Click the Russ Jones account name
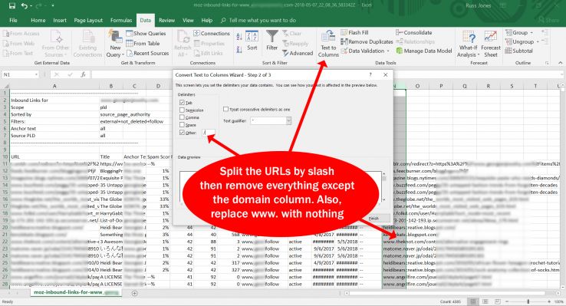This screenshot has height=306, width=566. coord(478,6)
